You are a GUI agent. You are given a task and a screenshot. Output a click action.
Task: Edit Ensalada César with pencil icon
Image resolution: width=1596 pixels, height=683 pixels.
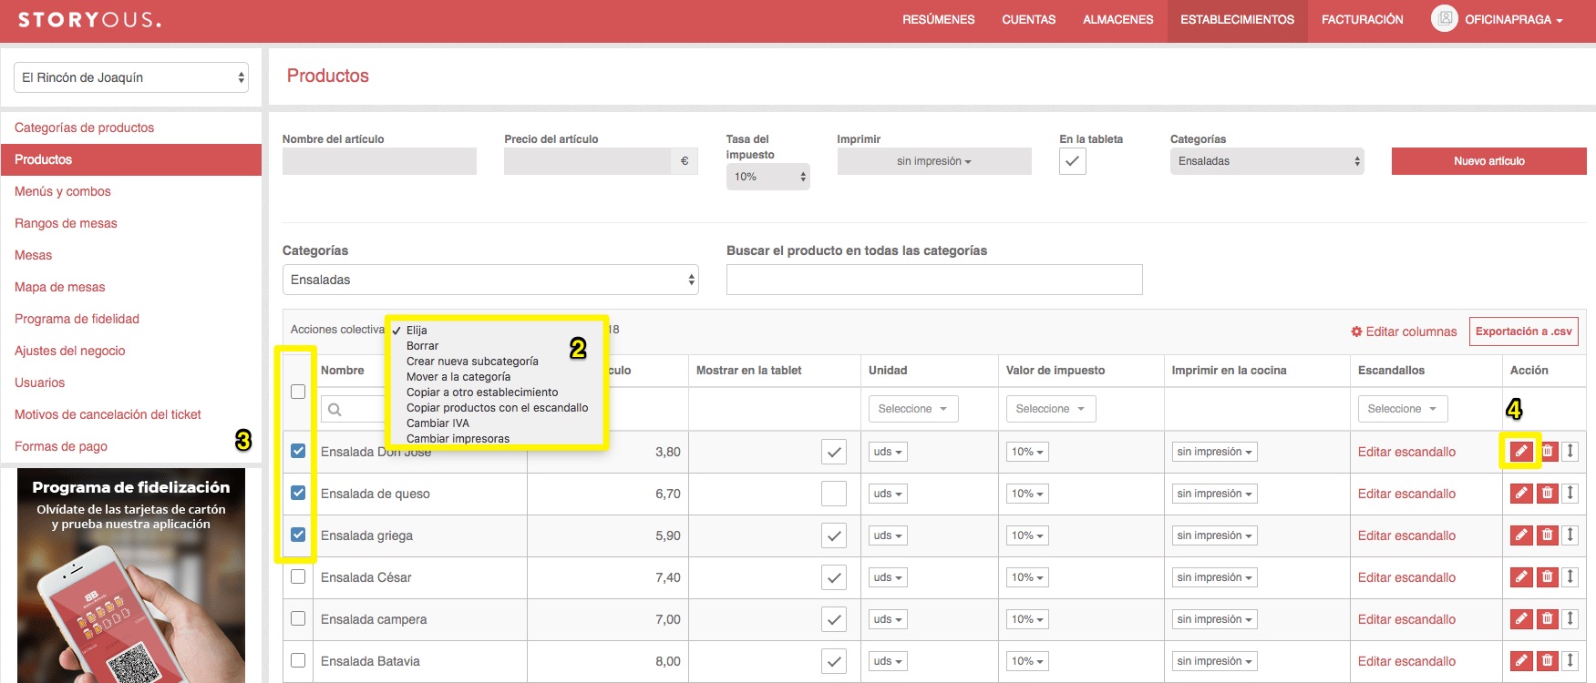(x=1521, y=576)
